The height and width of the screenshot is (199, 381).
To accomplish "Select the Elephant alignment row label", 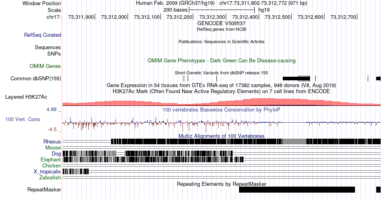I will [x=51, y=159].
